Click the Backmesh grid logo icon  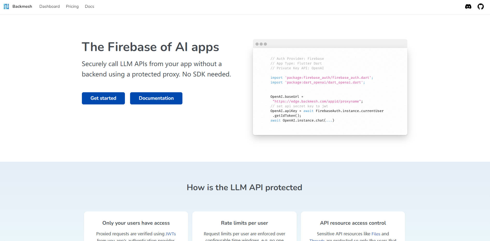6,6
